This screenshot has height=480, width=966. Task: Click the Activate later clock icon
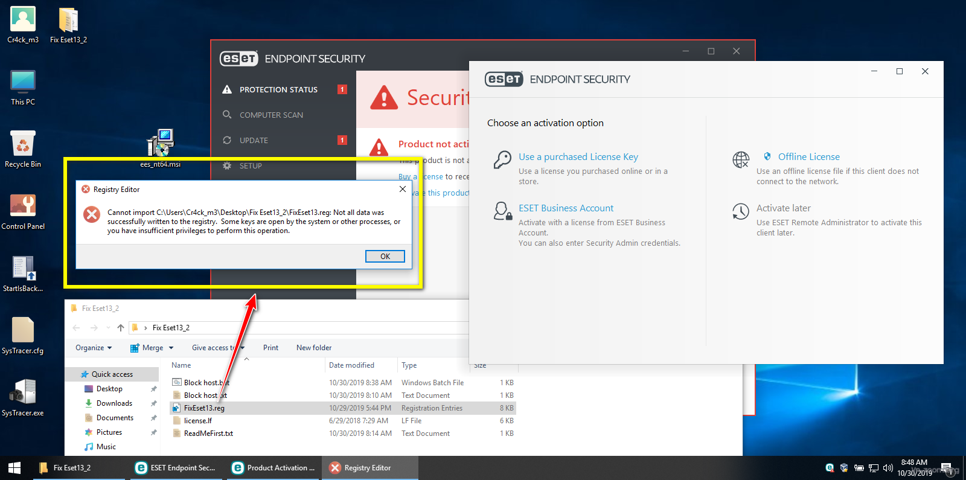741,211
